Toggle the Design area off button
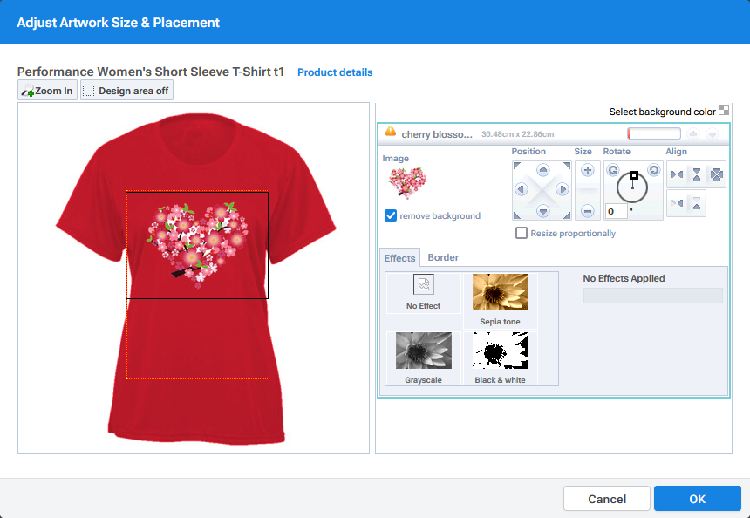The height and width of the screenshot is (518, 750). 126,91
